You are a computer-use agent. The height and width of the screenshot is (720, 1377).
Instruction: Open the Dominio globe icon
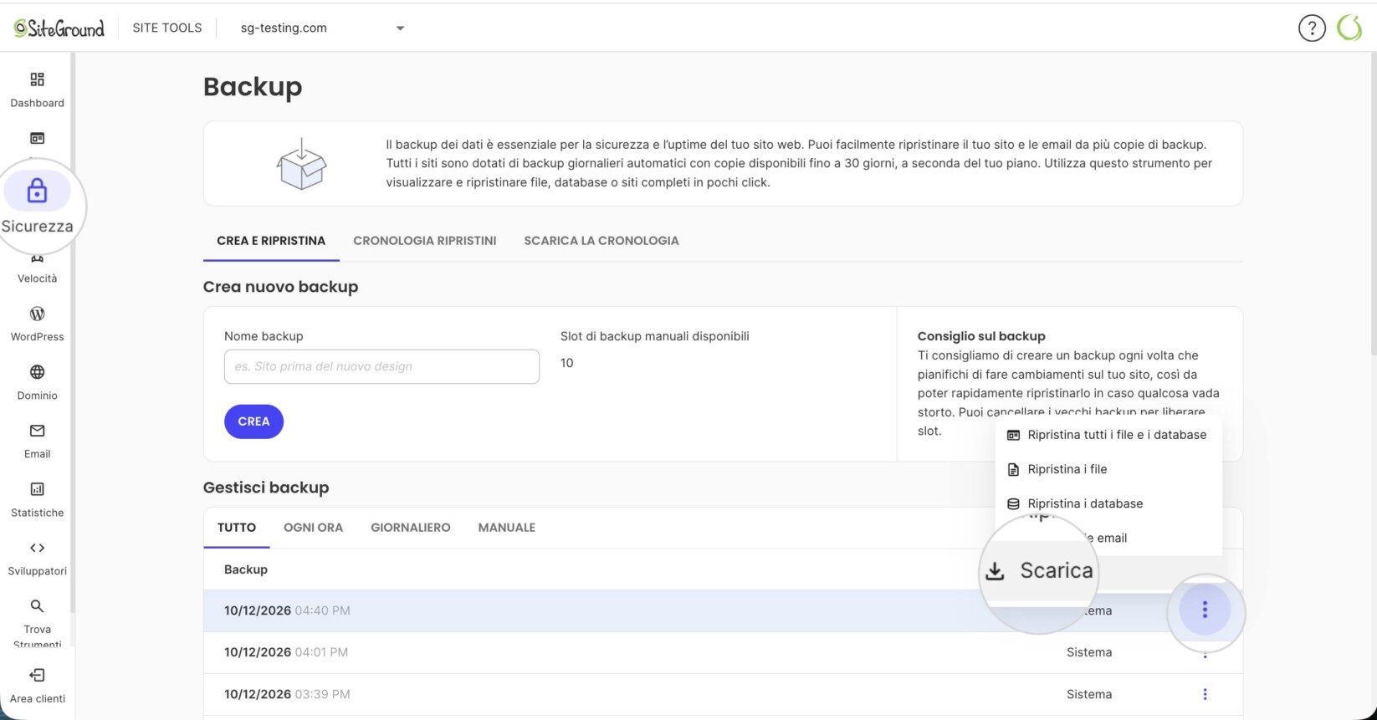pyautogui.click(x=37, y=372)
